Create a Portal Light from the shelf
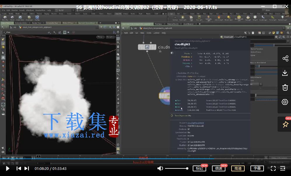291x176 pixels. 273,18
